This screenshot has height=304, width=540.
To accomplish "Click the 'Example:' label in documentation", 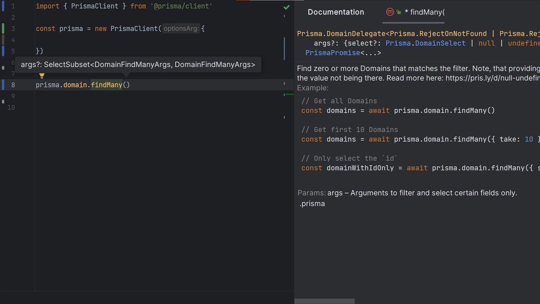I will pyautogui.click(x=313, y=88).
